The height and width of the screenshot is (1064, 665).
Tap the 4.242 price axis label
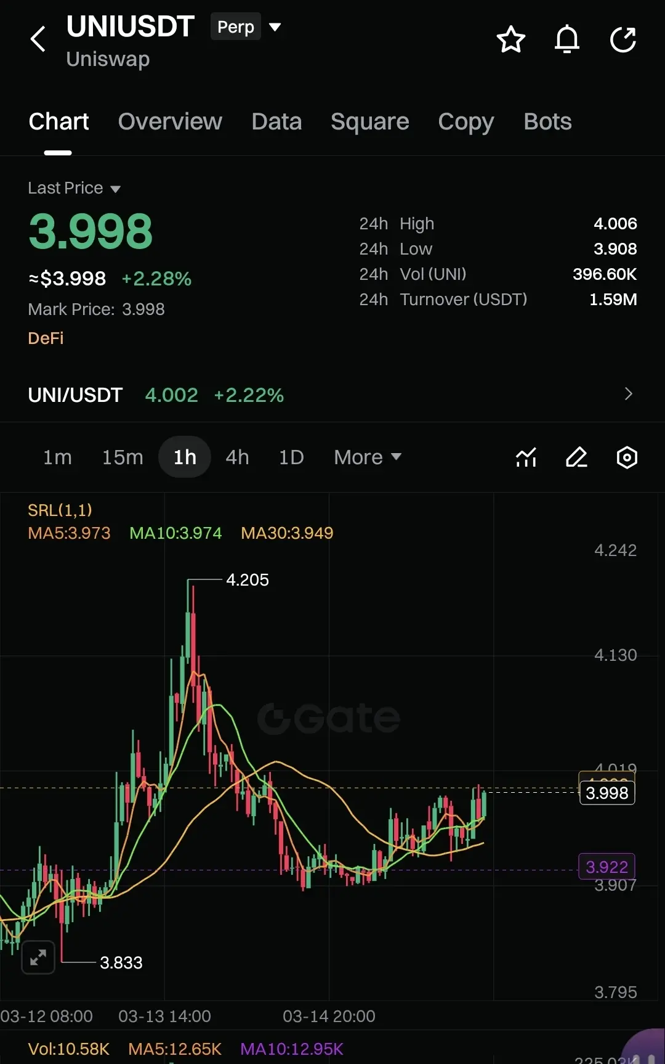[616, 550]
